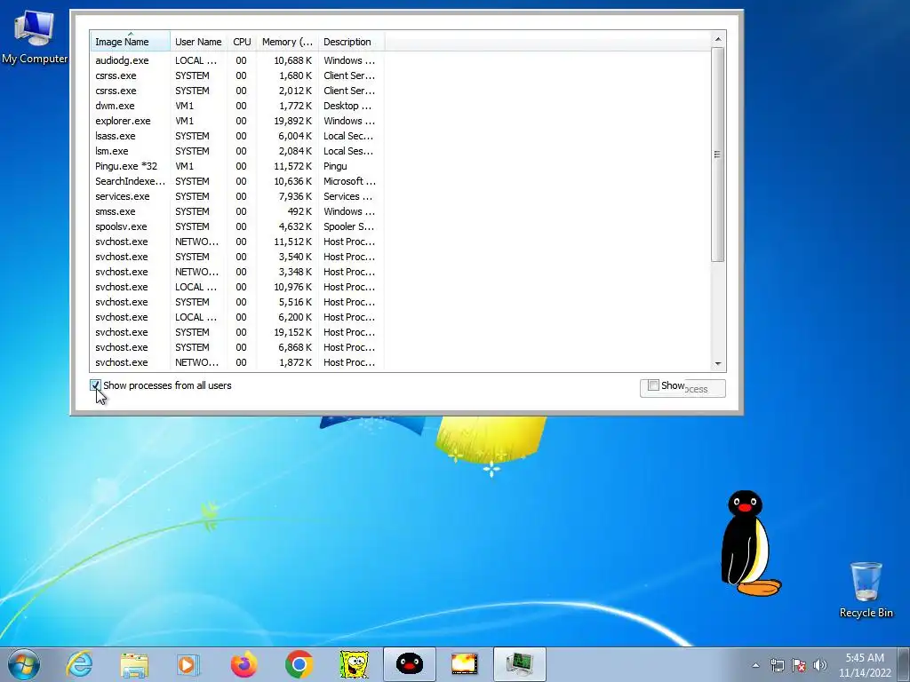910x682 pixels.
Task: Switch to Task Manager taskbar button
Action: [x=519, y=664]
